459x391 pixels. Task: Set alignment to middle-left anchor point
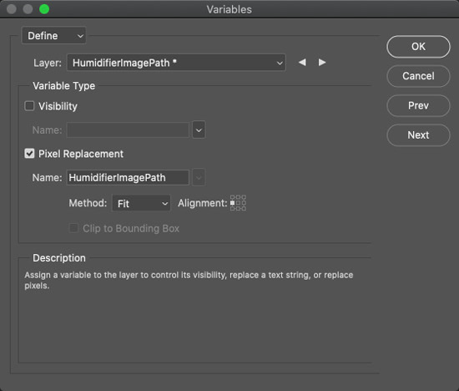click(x=233, y=203)
